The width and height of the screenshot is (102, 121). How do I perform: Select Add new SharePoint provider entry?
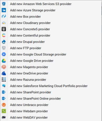[x=51, y=92]
